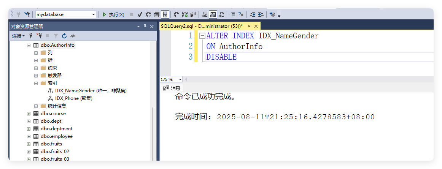Open the Query Options window icon
Screen dimensions: 442x169
(x=157, y=14)
